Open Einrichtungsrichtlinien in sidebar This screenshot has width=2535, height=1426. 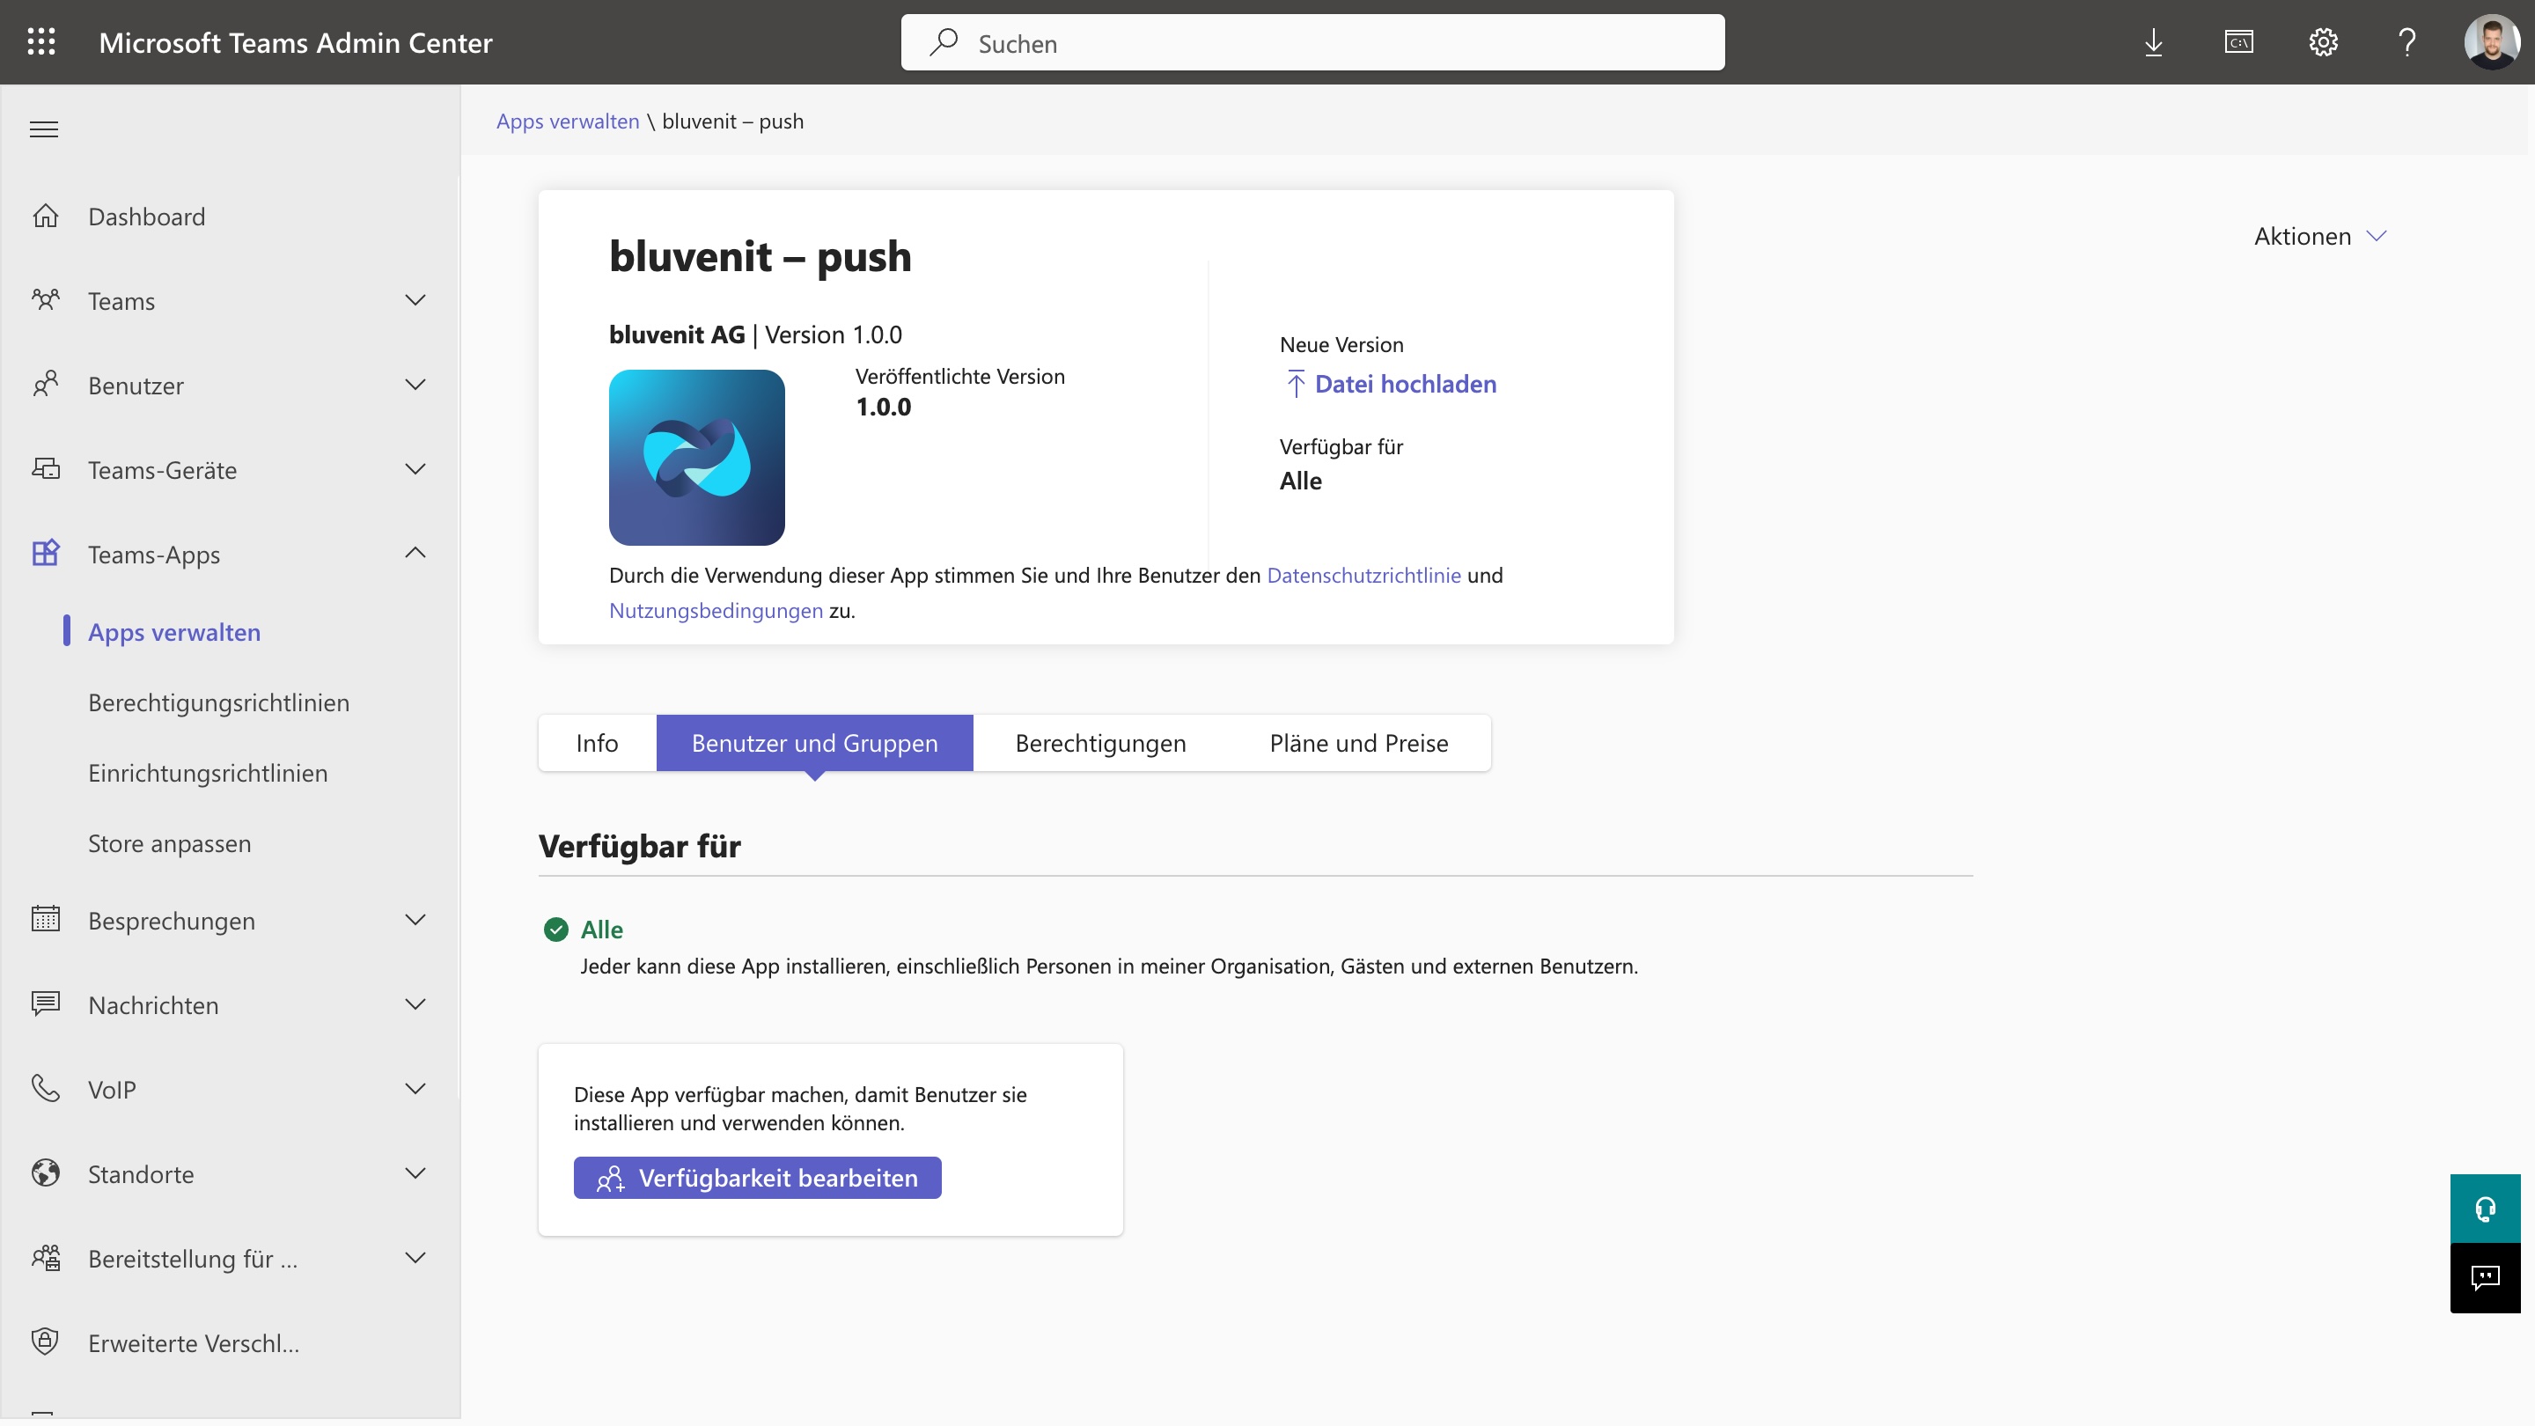click(x=208, y=773)
